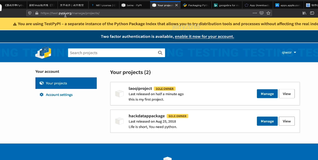Viewport: 318px width, 160px height.
Task: Click the TestPyPI warning triangle icon
Action: click(x=15, y=24)
